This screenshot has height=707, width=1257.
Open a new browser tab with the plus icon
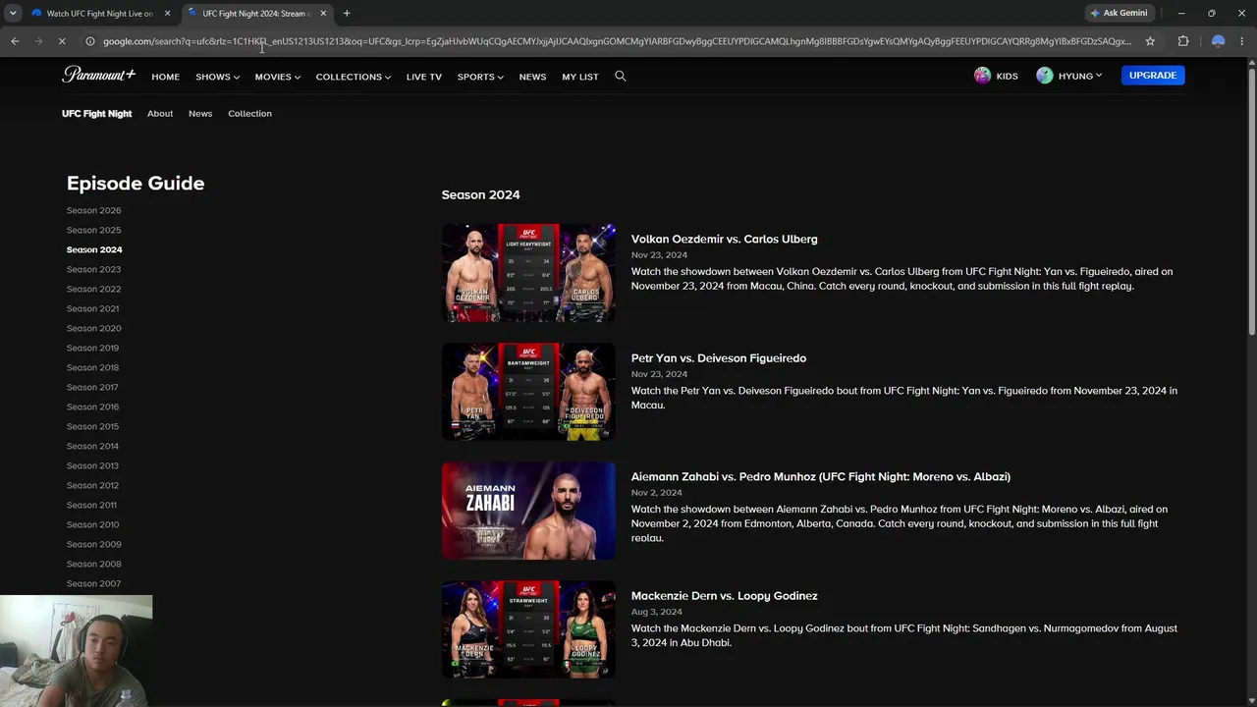[x=347, y=13]
